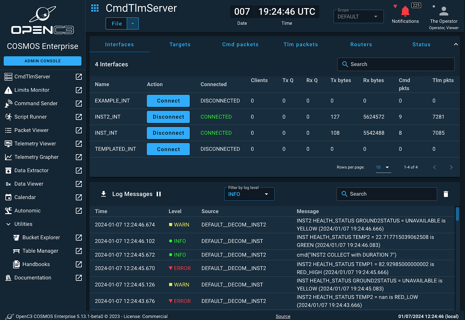465x320 pixels.
Task: Pause the Log Messages stream
Action: pyautogui.click(x=159, y=194)
